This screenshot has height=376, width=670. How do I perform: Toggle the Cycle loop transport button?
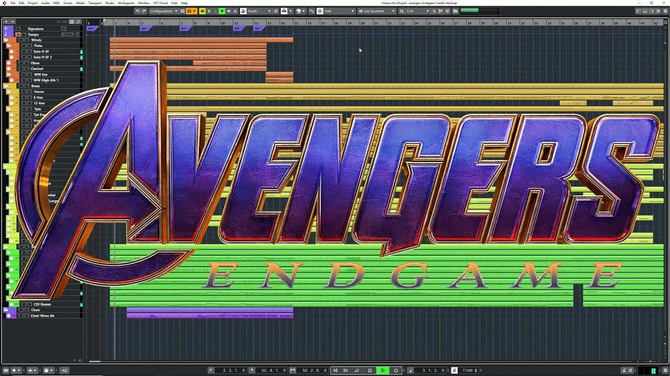[x=357, y=370]
